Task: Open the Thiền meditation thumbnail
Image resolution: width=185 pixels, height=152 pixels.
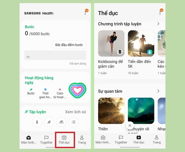Action: [111, 111]
